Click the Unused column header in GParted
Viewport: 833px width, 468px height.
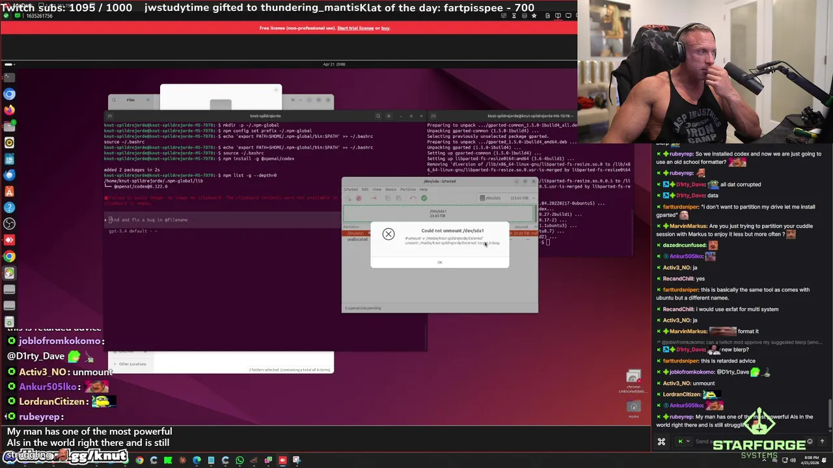pos(521,227)
